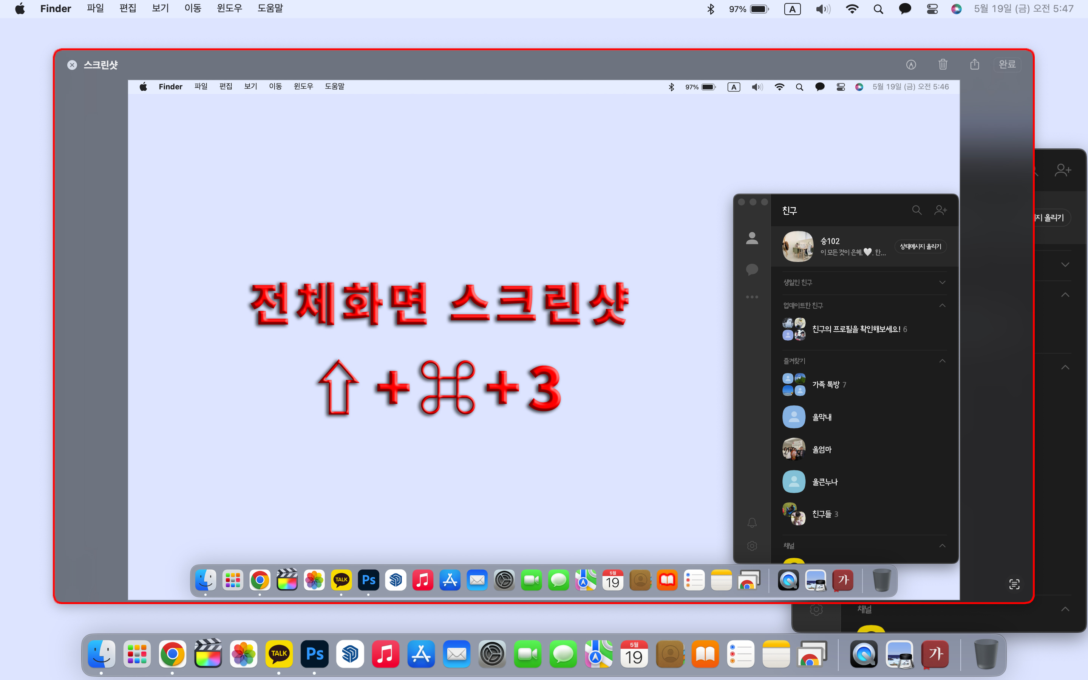Open KakaoTalk from the bottom Dock
1088x680 pixels.
tap(279, 654)
